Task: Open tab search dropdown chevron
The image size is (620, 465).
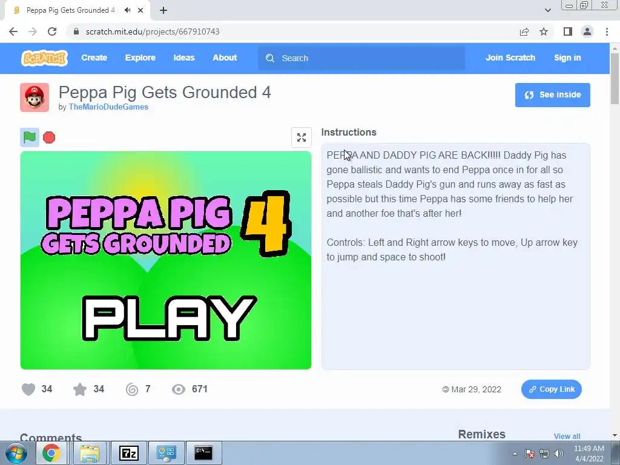Action: click(x=547, y=10)
